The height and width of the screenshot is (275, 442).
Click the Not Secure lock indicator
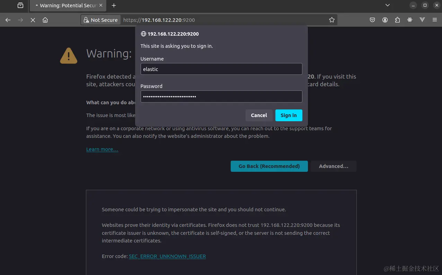tap(101, 20)
